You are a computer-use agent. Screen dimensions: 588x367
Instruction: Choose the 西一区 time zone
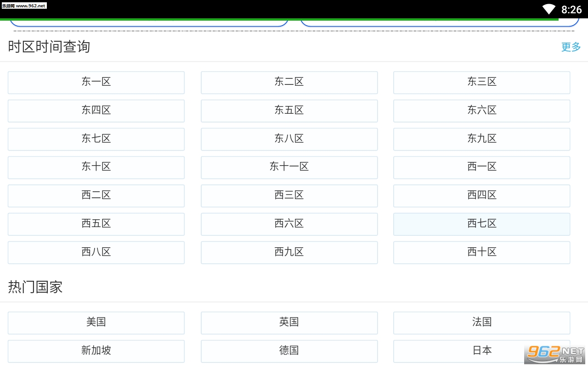click(481, 167)
